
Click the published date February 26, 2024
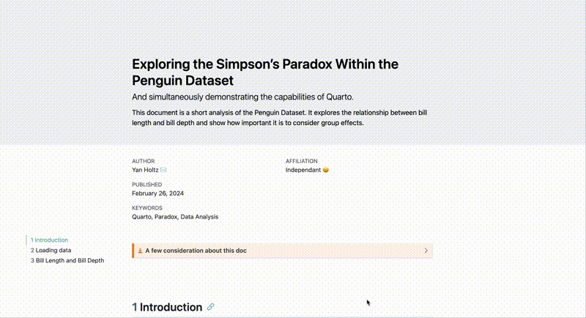coord(157,193)
